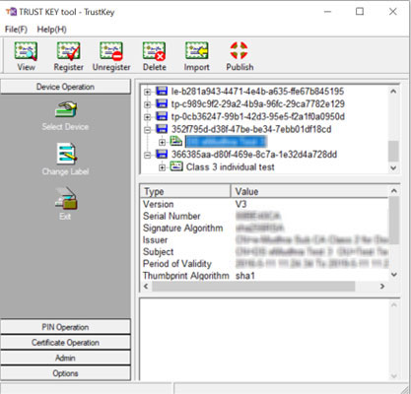This screenshot has width=411, height=394.
Task: Choose the Select Device icon
Action: (x=66, y=109)
